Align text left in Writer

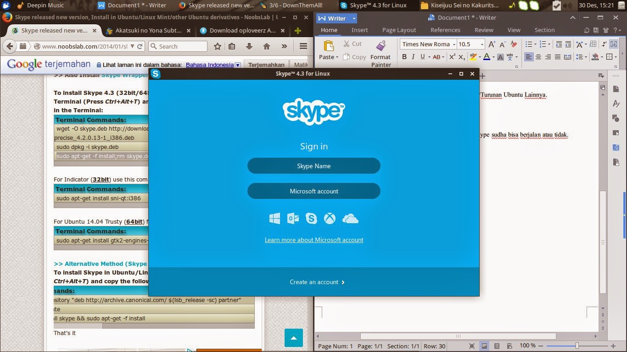tap(529, 57)
